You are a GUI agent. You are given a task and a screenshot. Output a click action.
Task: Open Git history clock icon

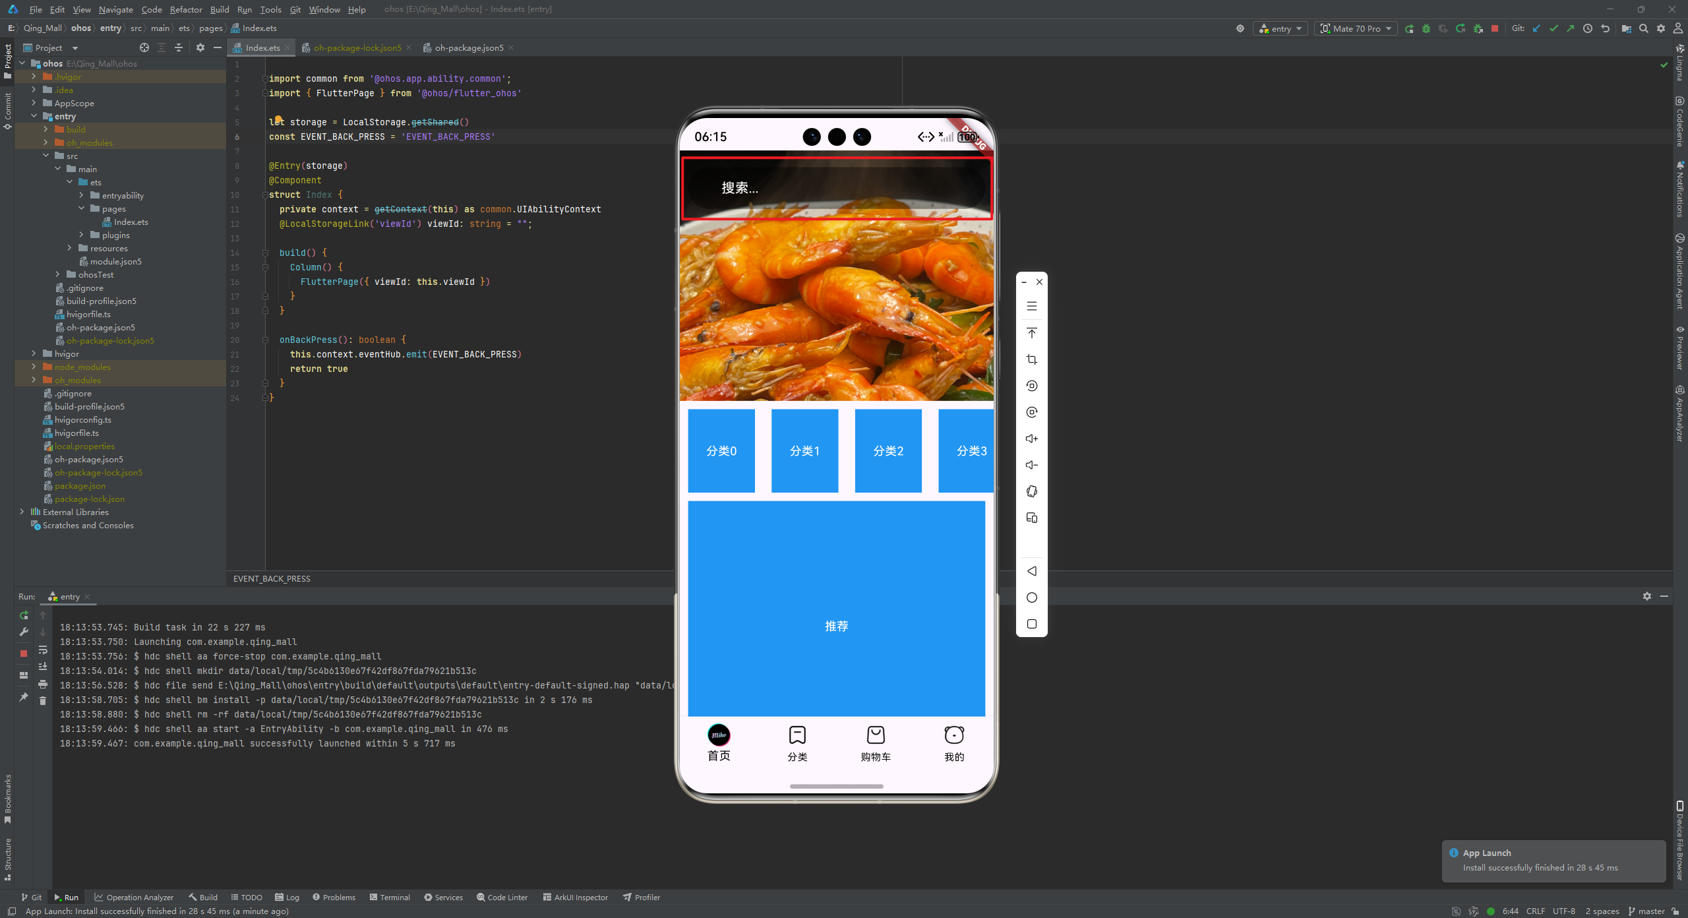coord(1588,28)
